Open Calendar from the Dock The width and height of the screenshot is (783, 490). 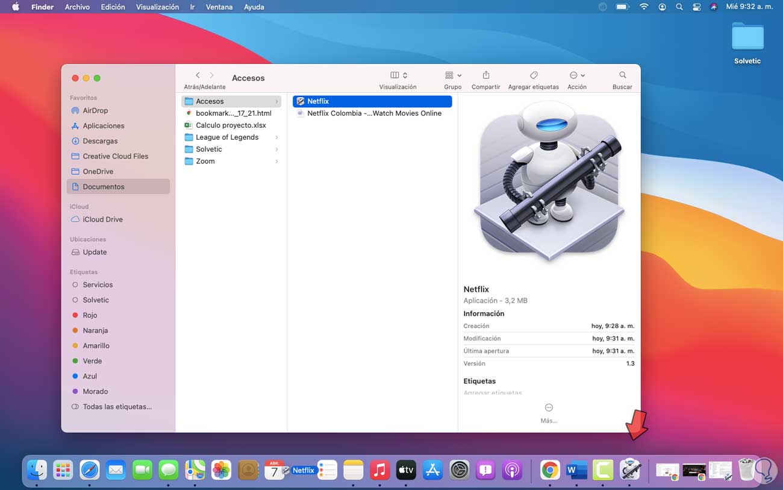click(x=274, y=470)
